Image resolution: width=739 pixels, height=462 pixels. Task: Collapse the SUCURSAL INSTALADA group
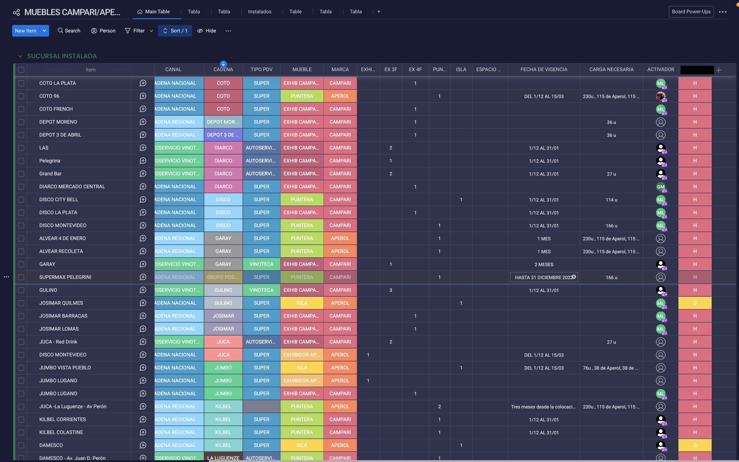20,56
